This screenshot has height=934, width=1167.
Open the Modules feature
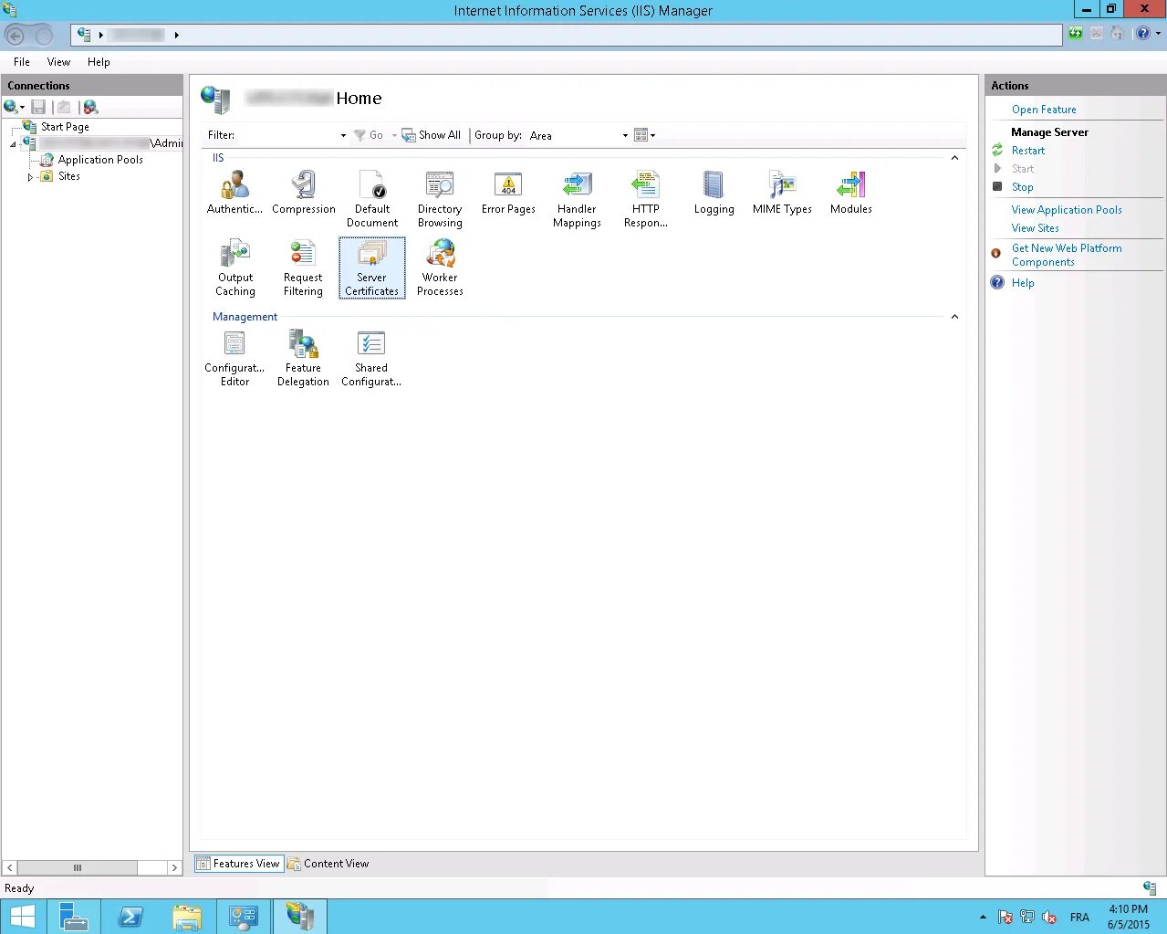pos(850,193)
